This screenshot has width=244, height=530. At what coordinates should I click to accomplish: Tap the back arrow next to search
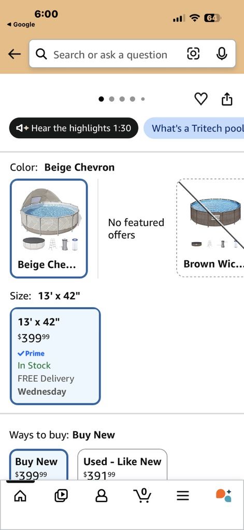(x=15, y=54)
